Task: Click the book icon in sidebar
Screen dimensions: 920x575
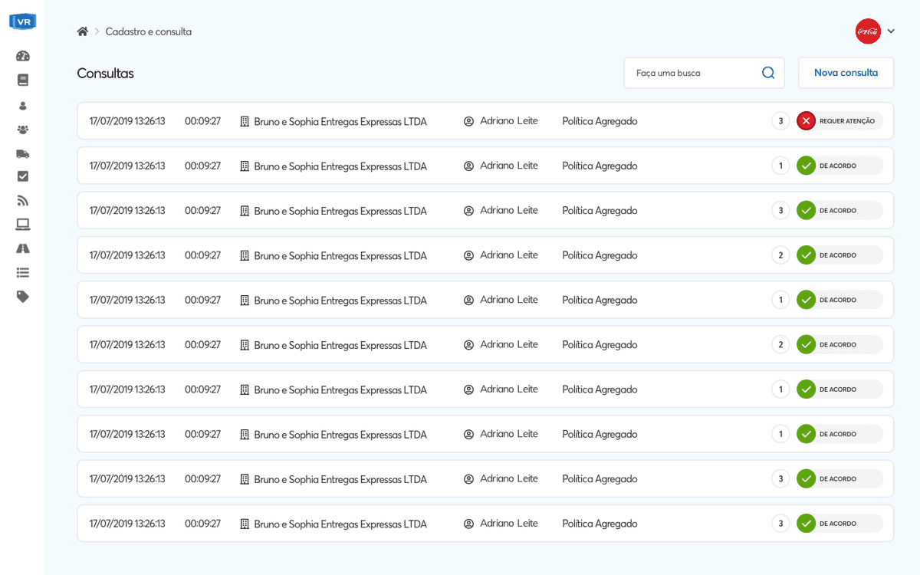Action: pos(22,80)
